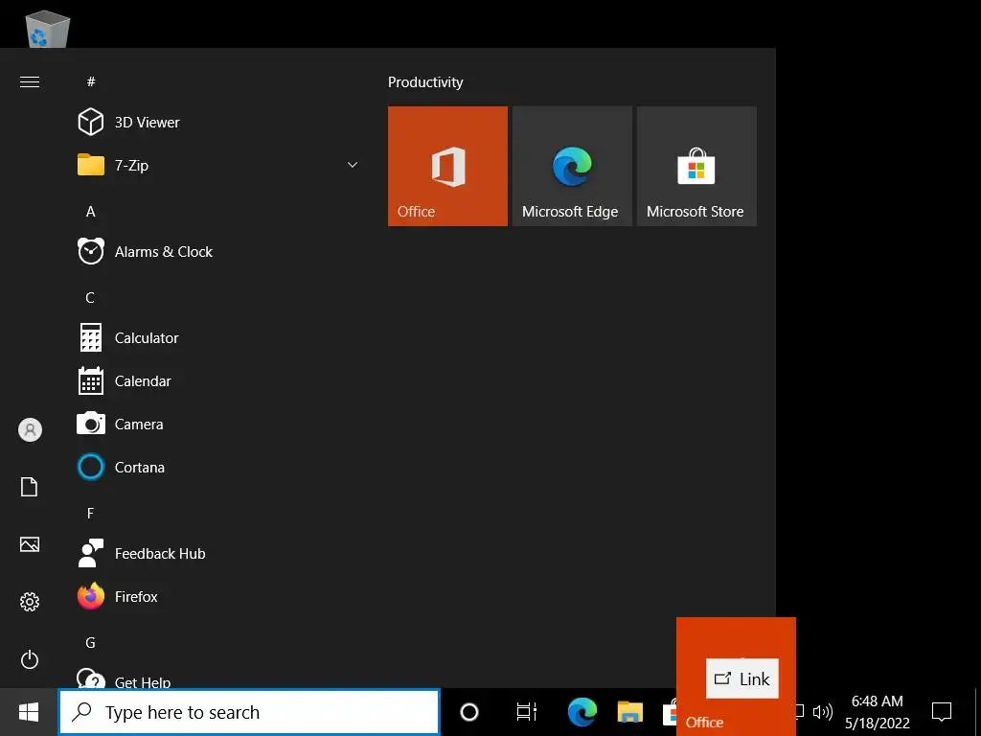
Task: Open the Calculator app
Action: (219, 338)
